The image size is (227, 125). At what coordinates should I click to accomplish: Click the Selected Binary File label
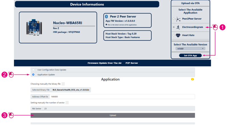[41, 90]
